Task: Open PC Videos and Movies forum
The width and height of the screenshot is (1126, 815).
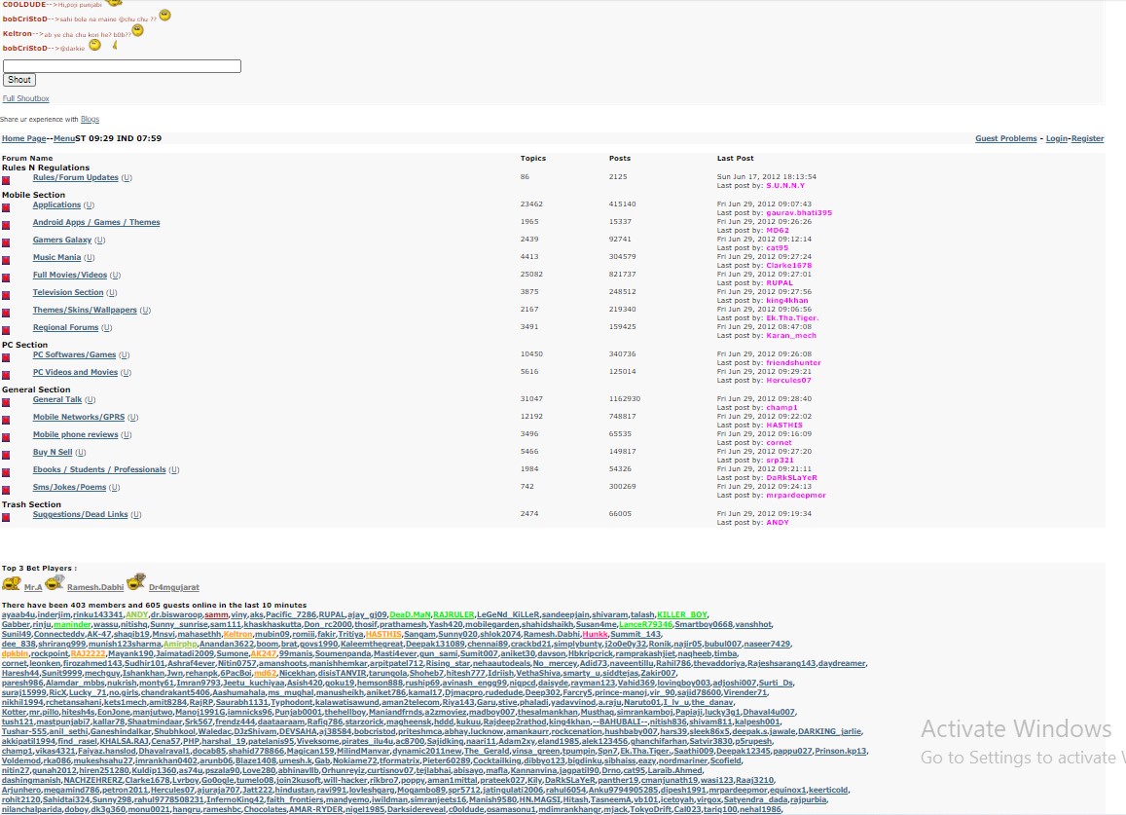Action: pos(75,372)
